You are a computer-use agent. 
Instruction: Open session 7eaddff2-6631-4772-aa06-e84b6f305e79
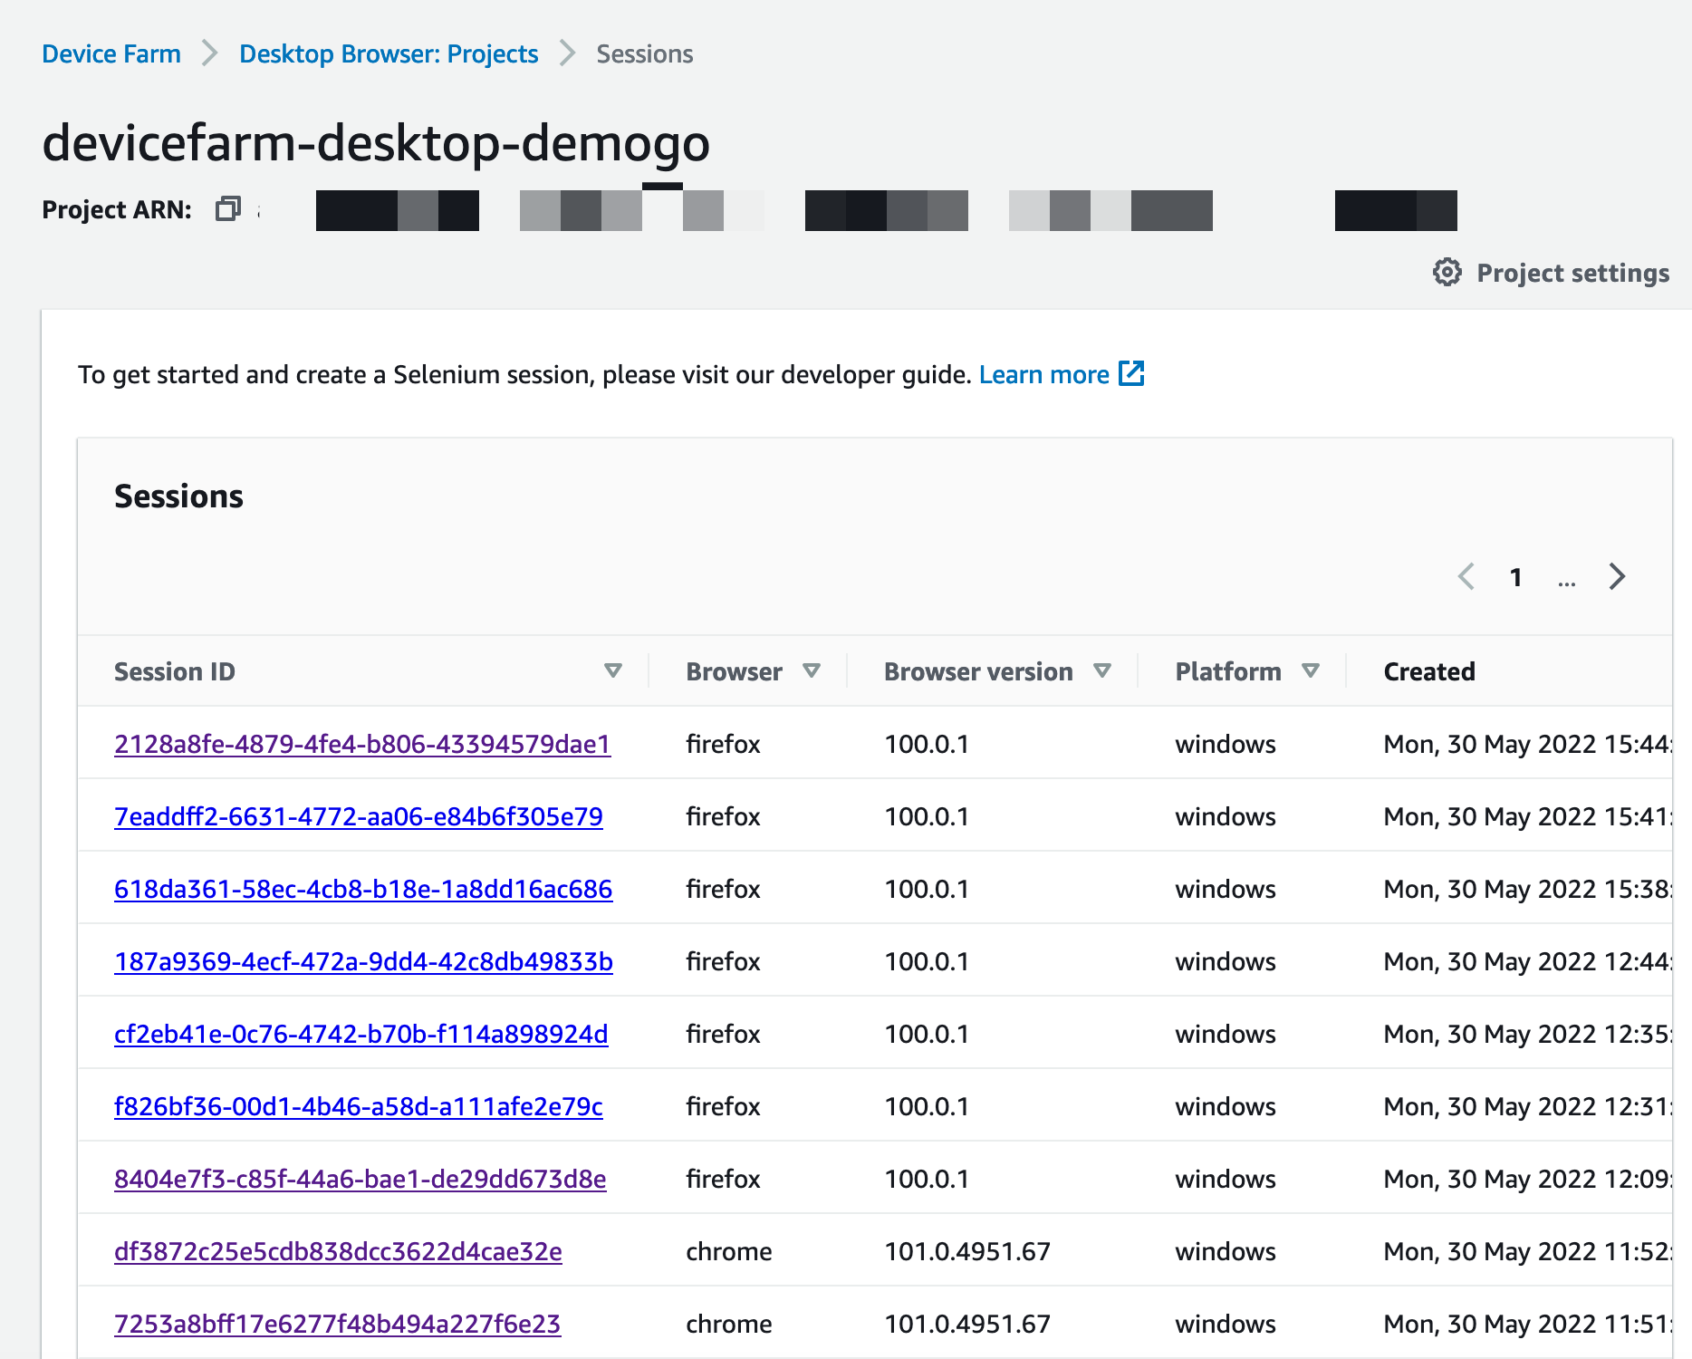[x=359, y=816]
